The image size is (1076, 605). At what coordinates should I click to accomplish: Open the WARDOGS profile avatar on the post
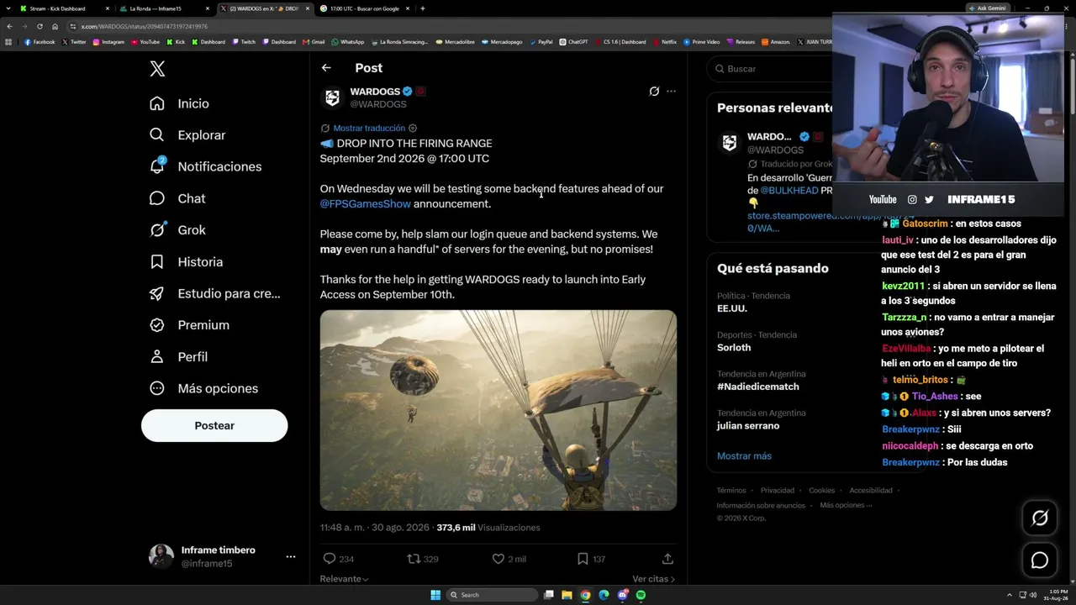332,98
